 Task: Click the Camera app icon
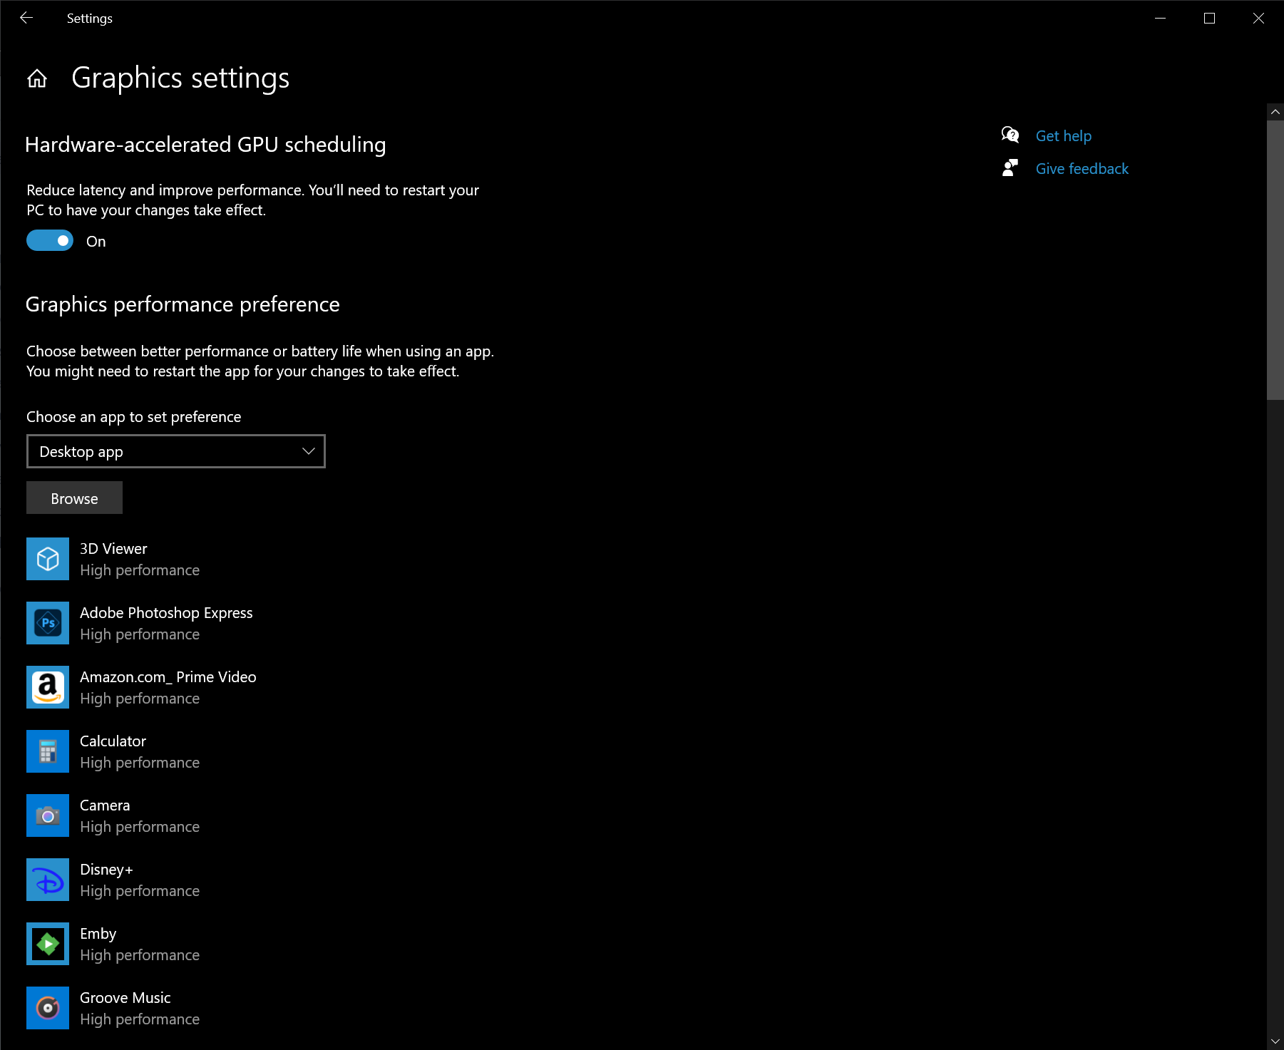tap(48, 815)
